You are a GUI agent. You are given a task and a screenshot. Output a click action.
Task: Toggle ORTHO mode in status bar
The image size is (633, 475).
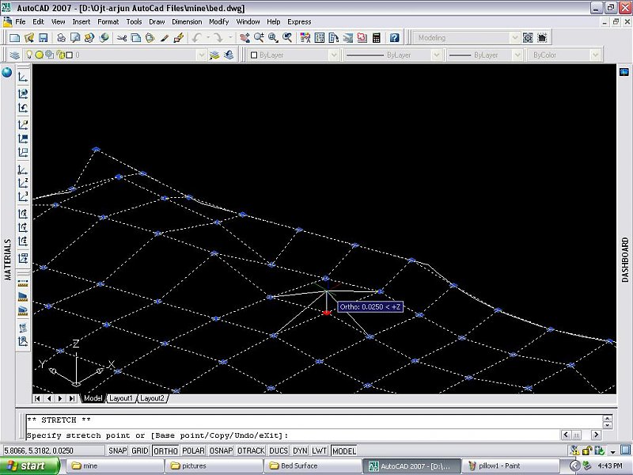(x=165, y=450)
